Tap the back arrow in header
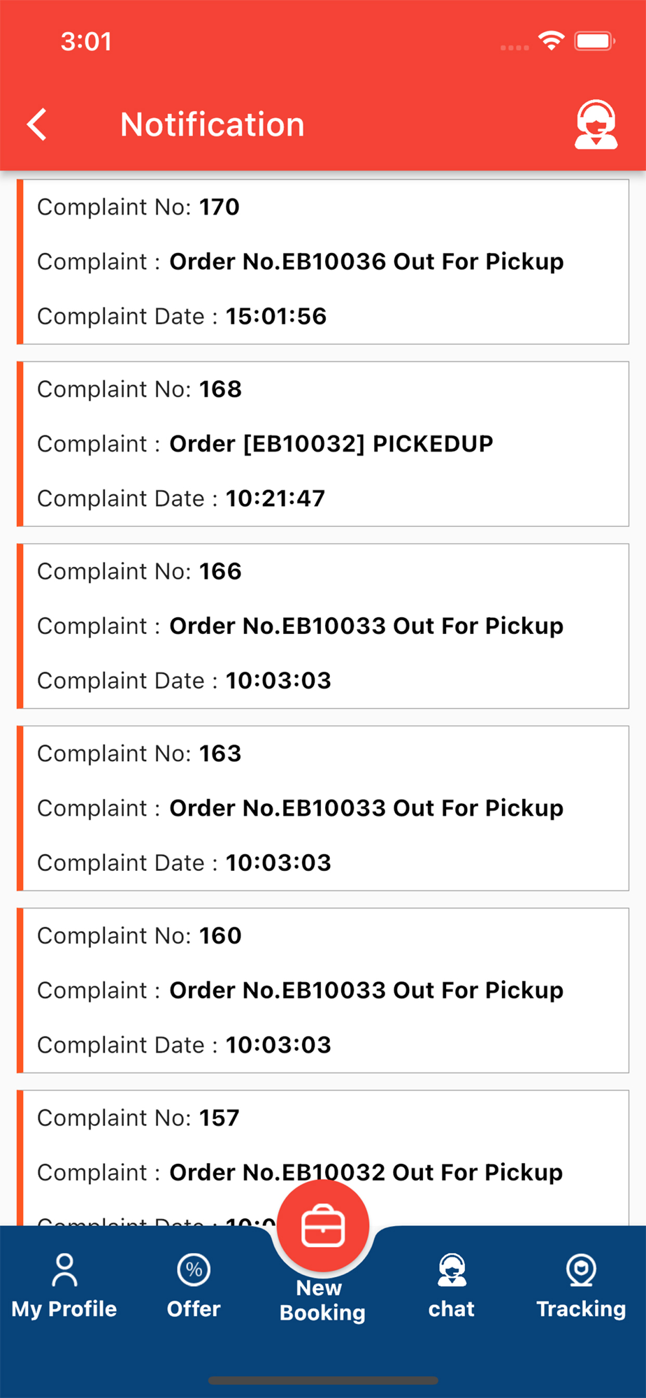This screenshot has width=646, height=1398. (37, 124)
